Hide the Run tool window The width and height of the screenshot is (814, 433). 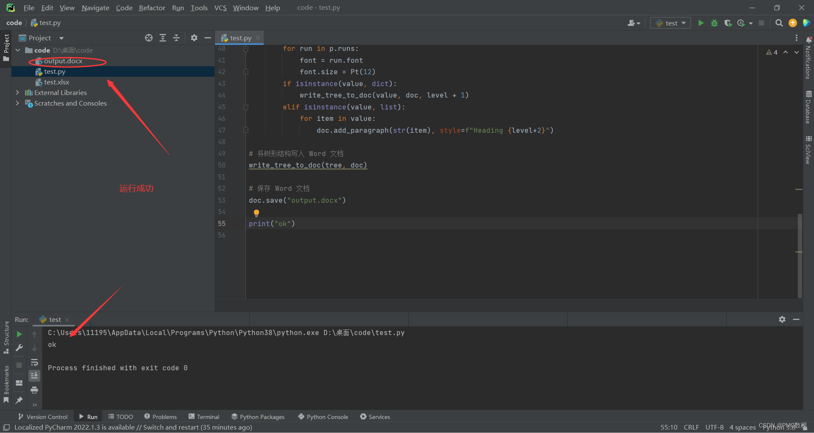796,319
